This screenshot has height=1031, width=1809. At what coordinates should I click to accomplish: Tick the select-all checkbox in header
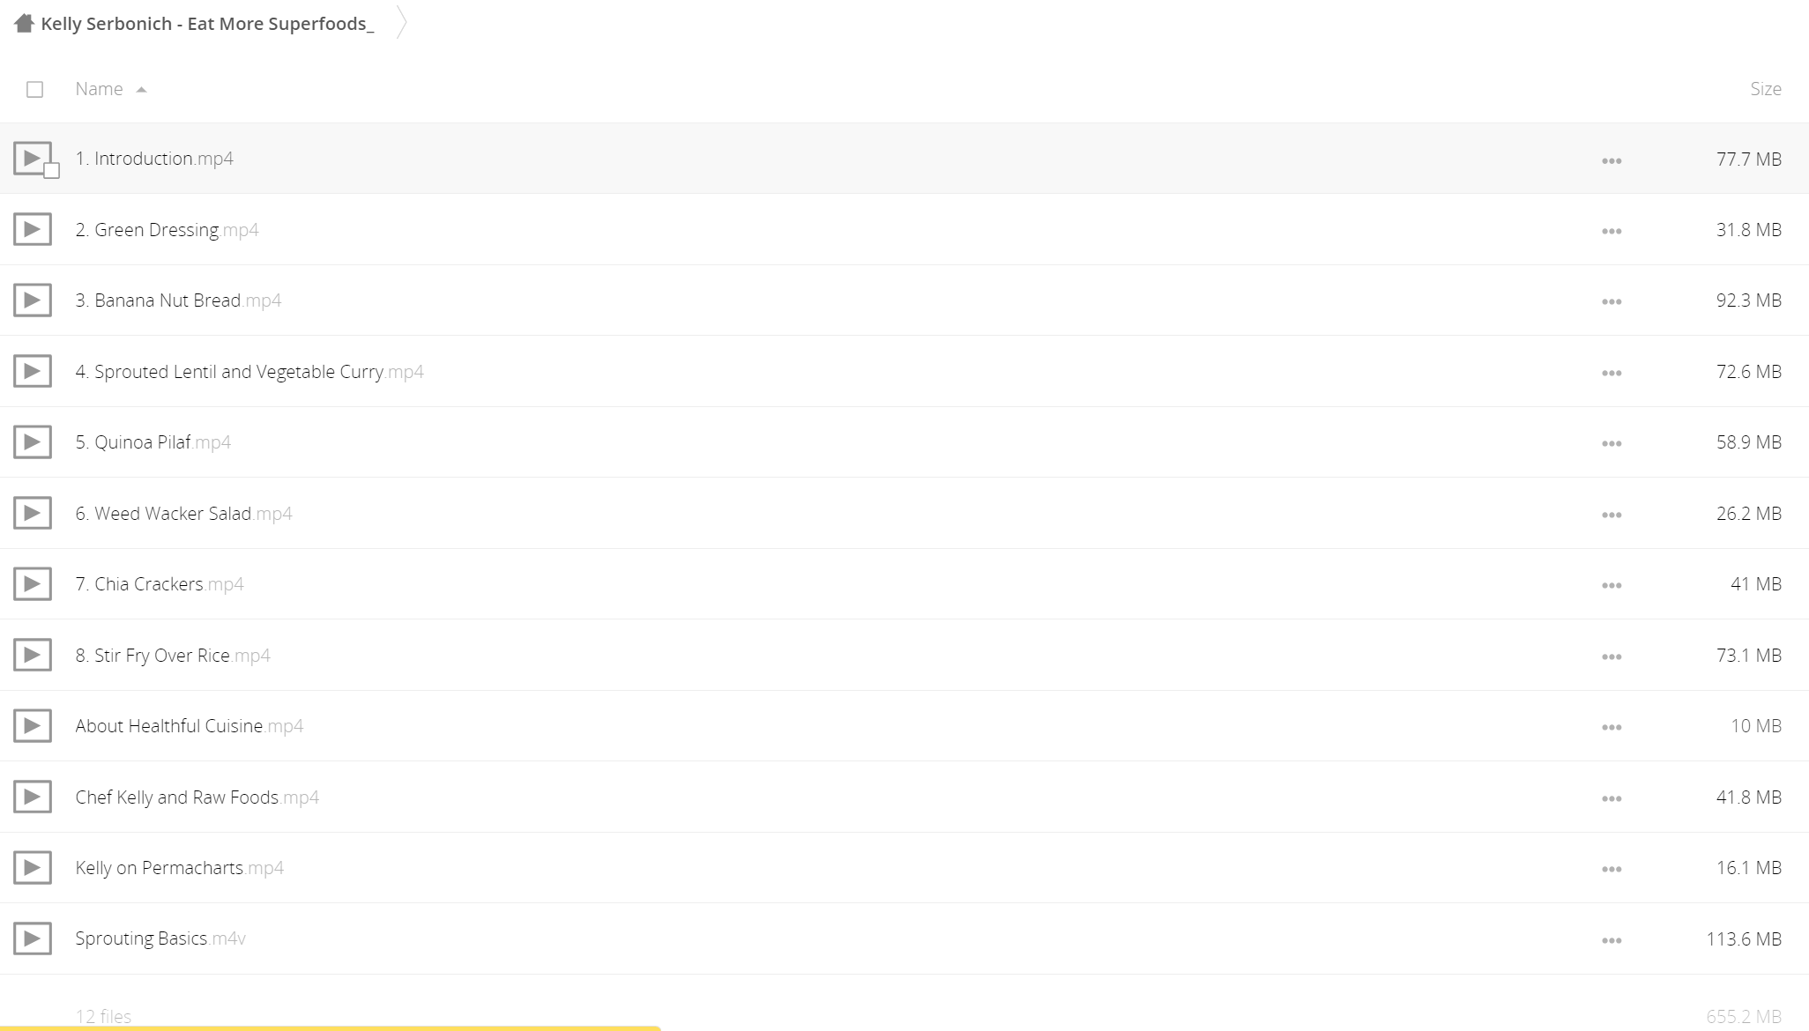coord(35,89)
